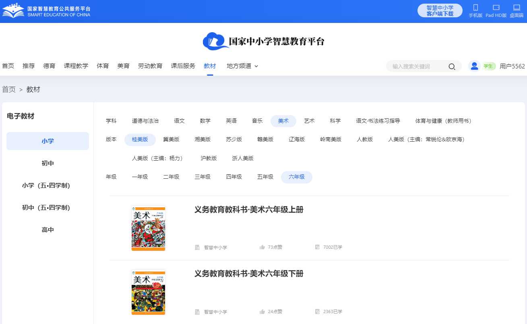This screenshot has height=324, width=527.
Task: Select 初中（五•四学制） in the sidebar
Action: click(48, 208)
